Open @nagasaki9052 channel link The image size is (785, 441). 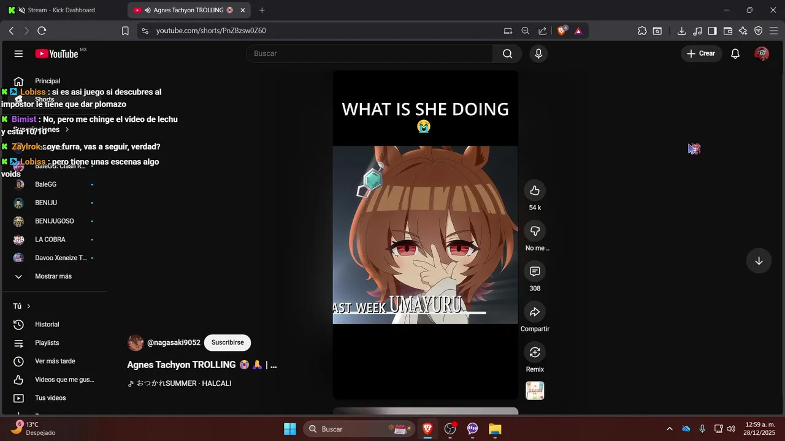(174, 343)
